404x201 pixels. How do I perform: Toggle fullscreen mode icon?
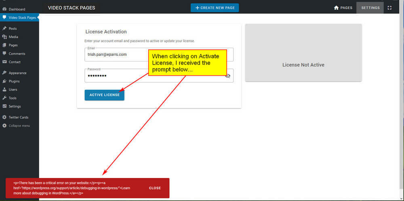click(389, 8)
